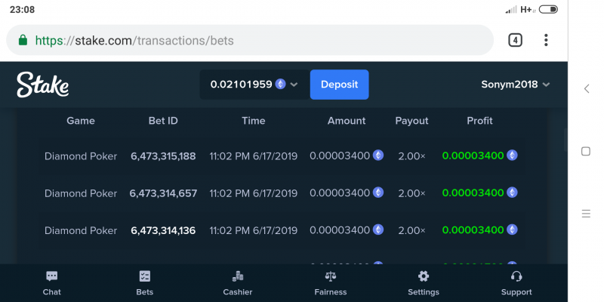The width and height of the screenshot is (604, 302).
Task: Expand the currency balance dropdown chevron
Action: coord(294,85)
